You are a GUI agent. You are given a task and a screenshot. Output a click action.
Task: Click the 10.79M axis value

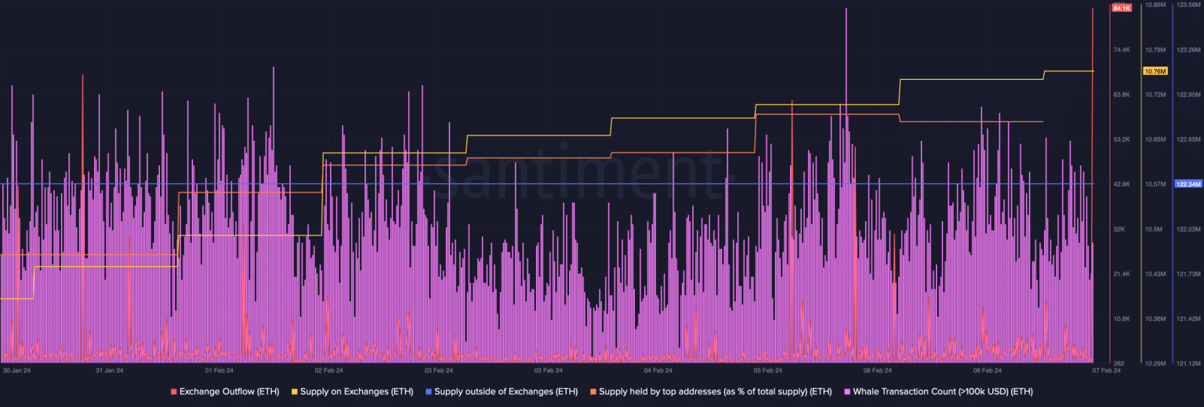tap(1155, 49)
